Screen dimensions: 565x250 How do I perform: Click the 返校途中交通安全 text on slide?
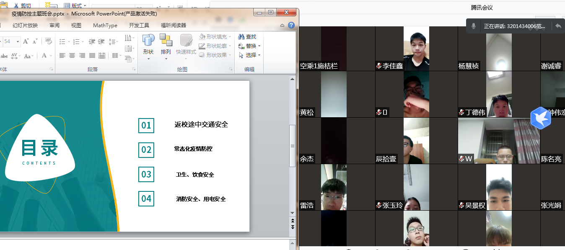201,124
